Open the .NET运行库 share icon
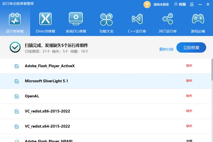213x142 pixels. tap(167, 19)
